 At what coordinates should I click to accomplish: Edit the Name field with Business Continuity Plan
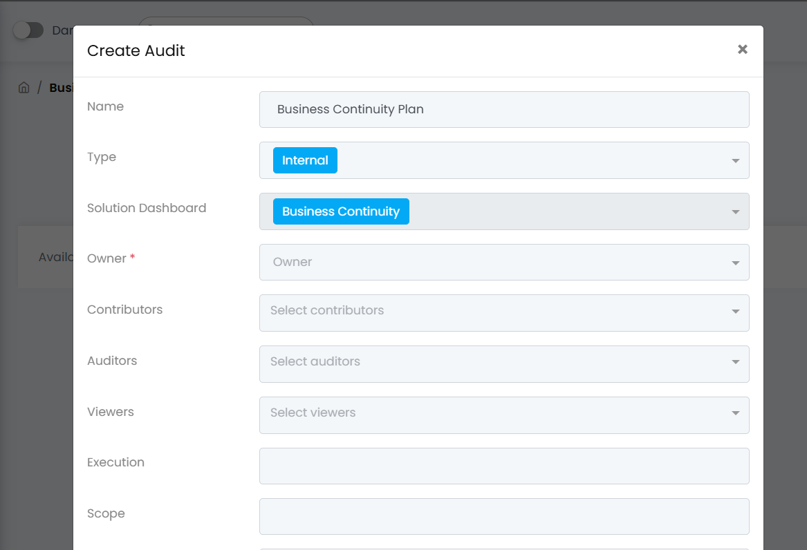tap(504, 109)
